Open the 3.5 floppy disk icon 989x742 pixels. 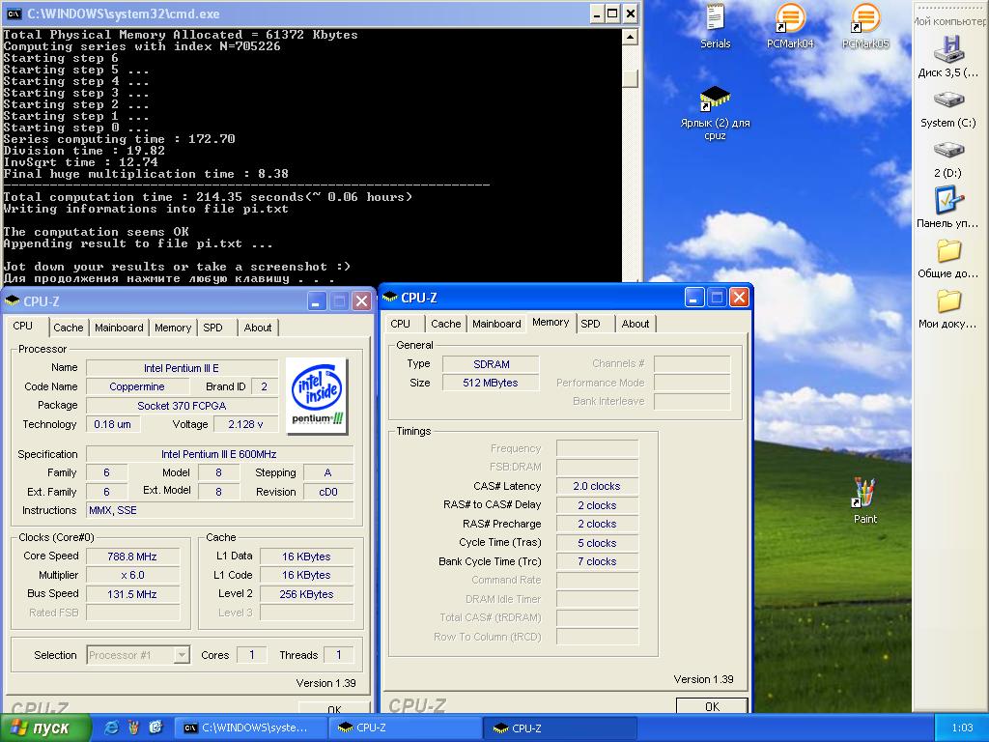[948, 57]
